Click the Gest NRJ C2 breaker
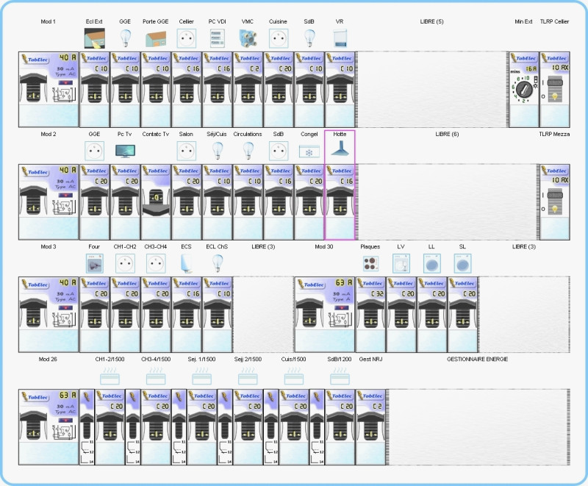The image size is (588, 486). coord(370,427)
